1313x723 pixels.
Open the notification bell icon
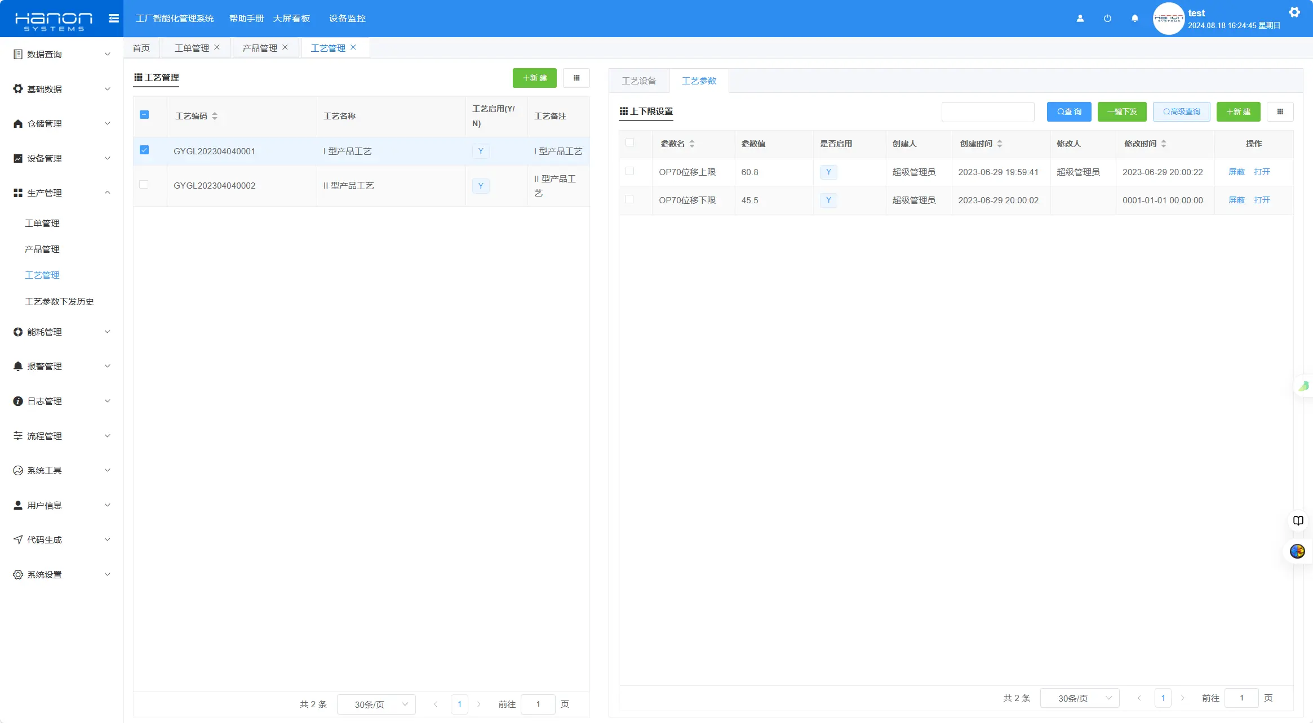[x=1134, y=18]
